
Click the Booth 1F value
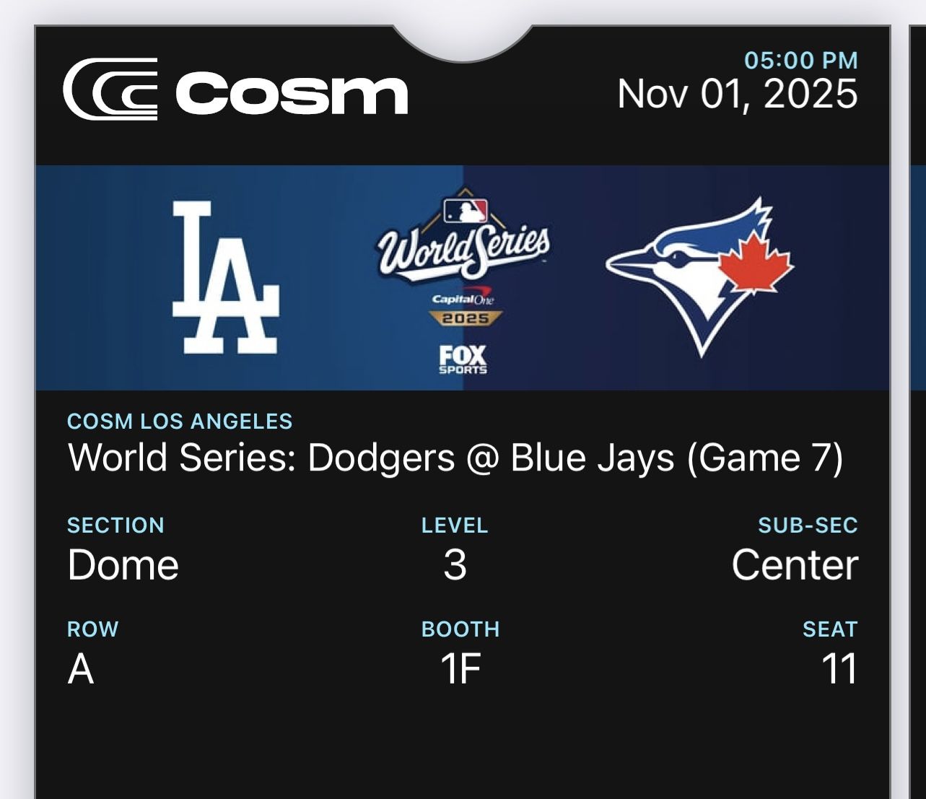pos(461,670)
